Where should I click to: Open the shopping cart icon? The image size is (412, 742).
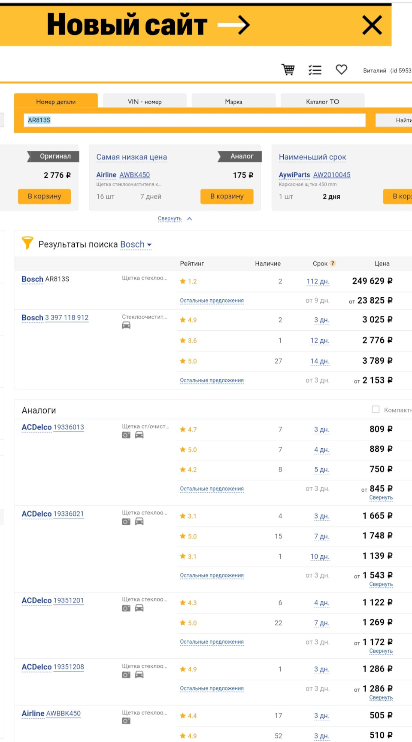coord(288,70)
